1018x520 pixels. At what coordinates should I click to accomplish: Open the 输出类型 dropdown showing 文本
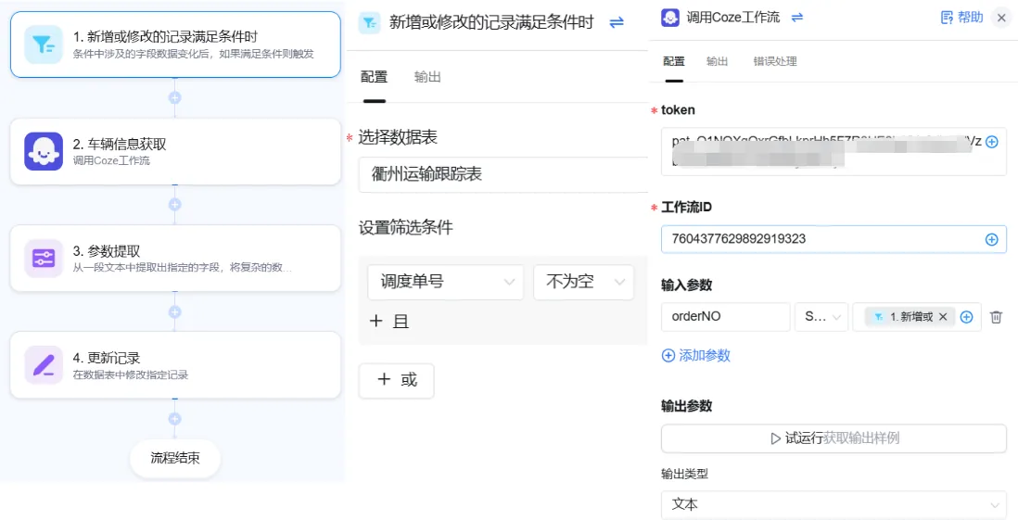(833, 504)
